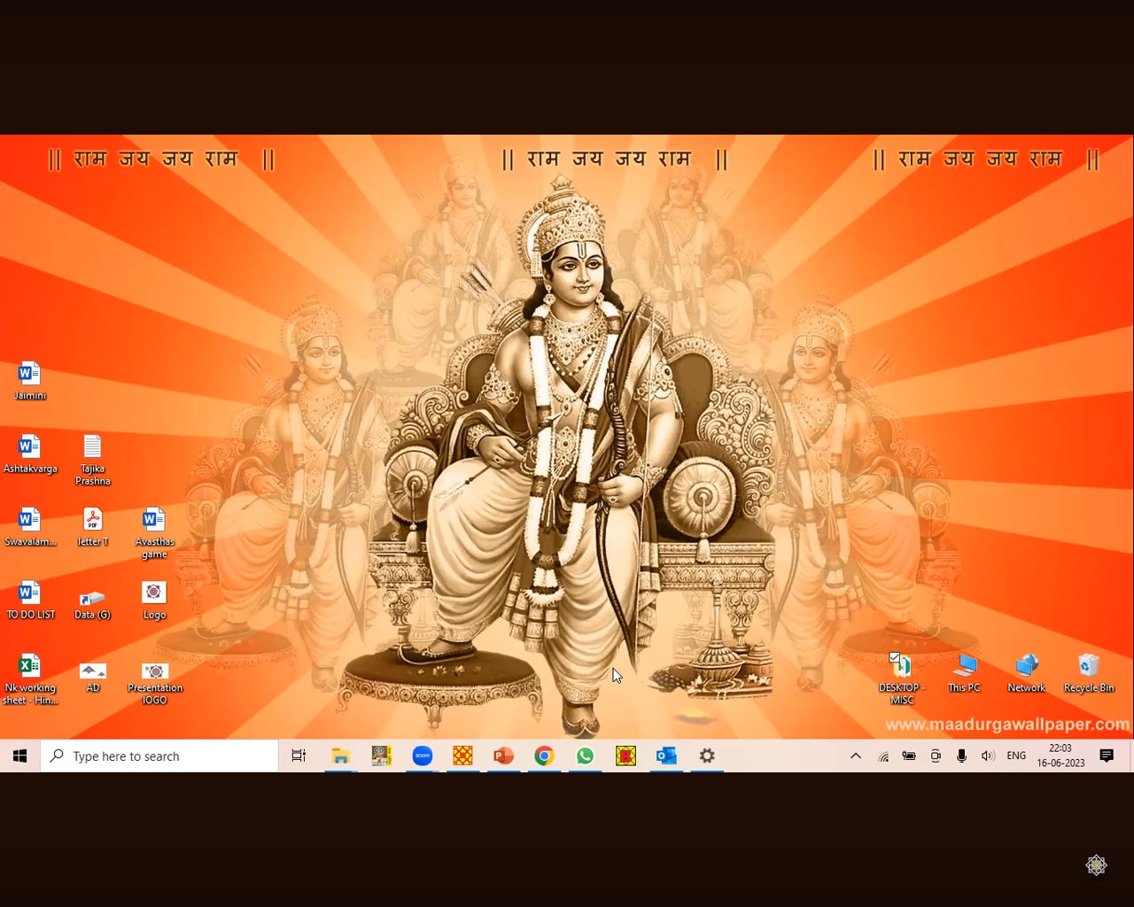Viewport: 1134px width, 907px height.
Task: Open the Windows Start menu
Action: click(19, 756)
